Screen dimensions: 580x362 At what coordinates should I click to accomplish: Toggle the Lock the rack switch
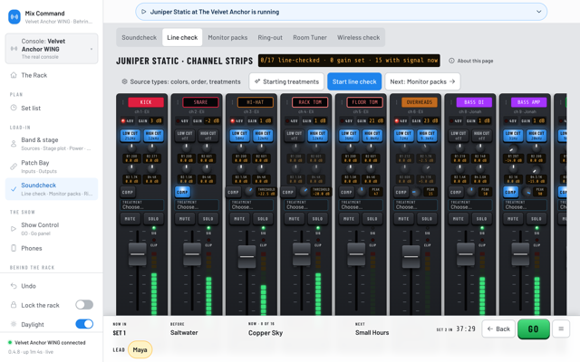(x=84, y=305)
